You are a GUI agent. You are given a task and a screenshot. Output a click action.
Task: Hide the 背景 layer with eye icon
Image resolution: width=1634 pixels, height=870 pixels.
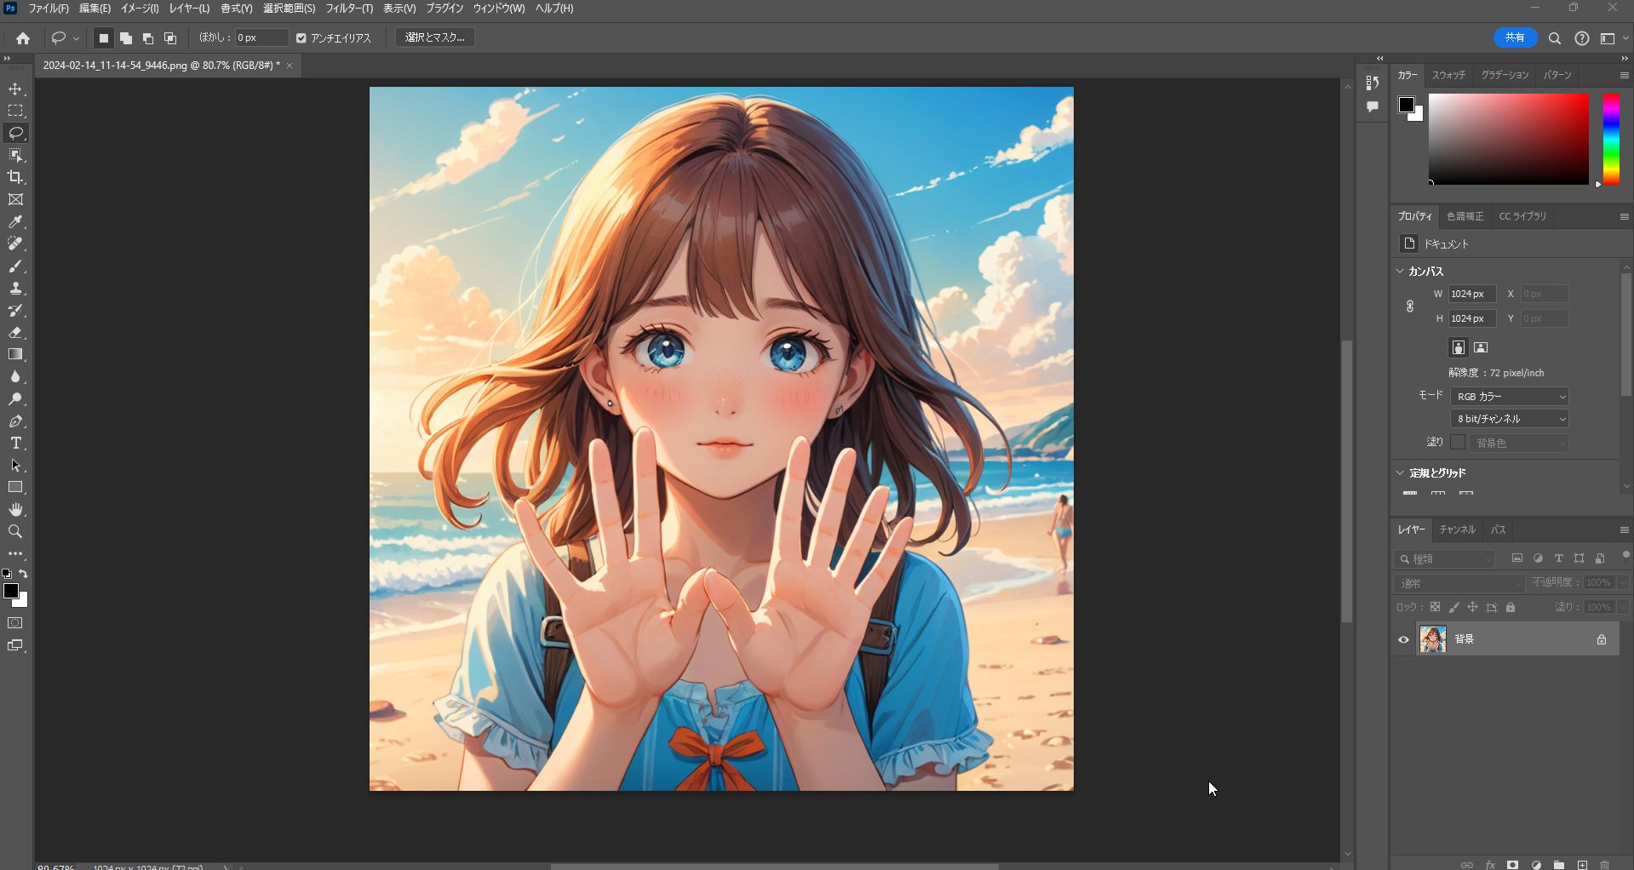[1404, 639]
